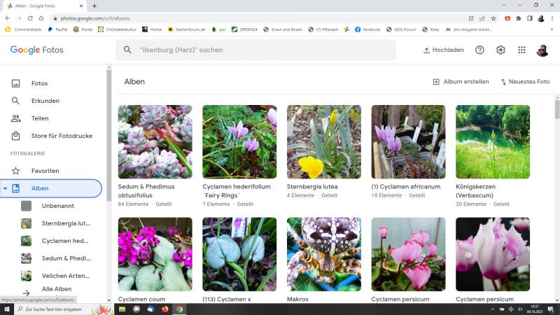The width and height of the screenshot is (560, 315).
Task: Click the photo search field
Action: point(259,50)
